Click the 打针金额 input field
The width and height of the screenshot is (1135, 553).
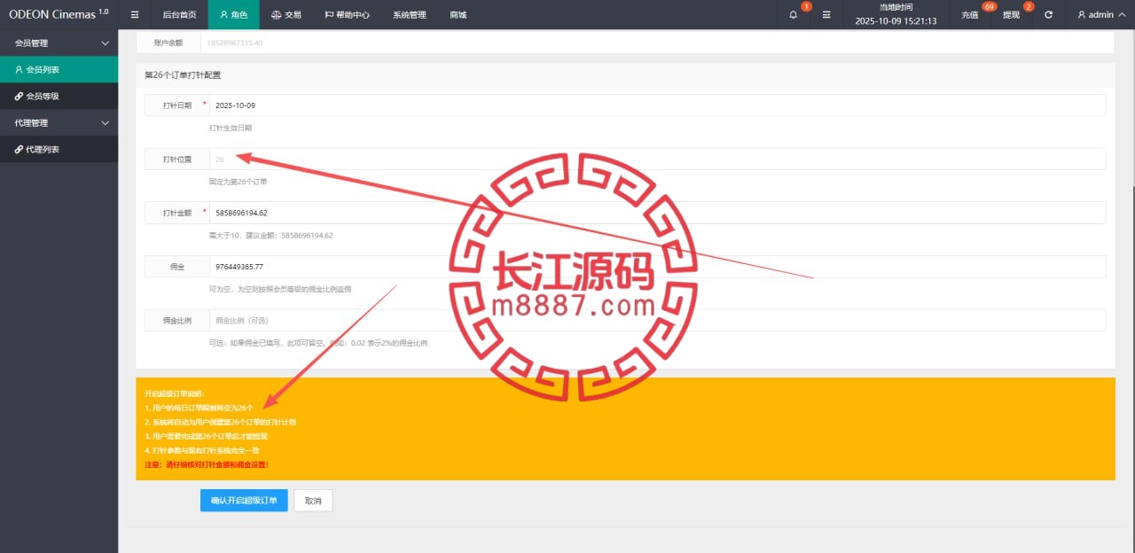tap(657, 213)
